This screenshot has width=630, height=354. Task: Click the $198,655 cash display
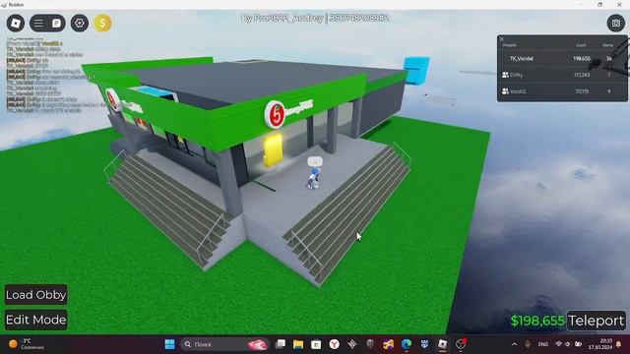point(537,321)
